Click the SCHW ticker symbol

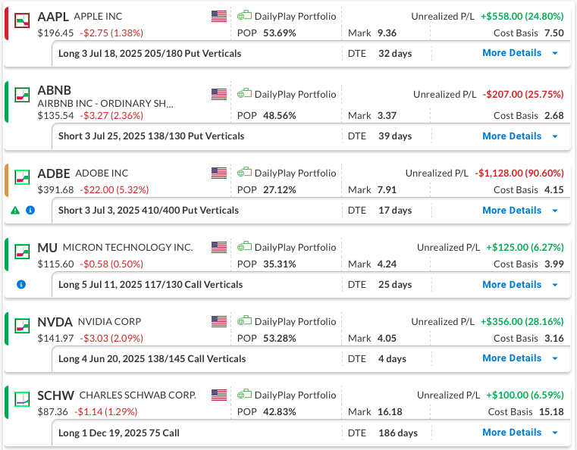point(56,395)
